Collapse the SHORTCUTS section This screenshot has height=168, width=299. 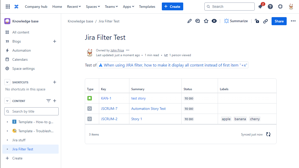coord(7,82)
